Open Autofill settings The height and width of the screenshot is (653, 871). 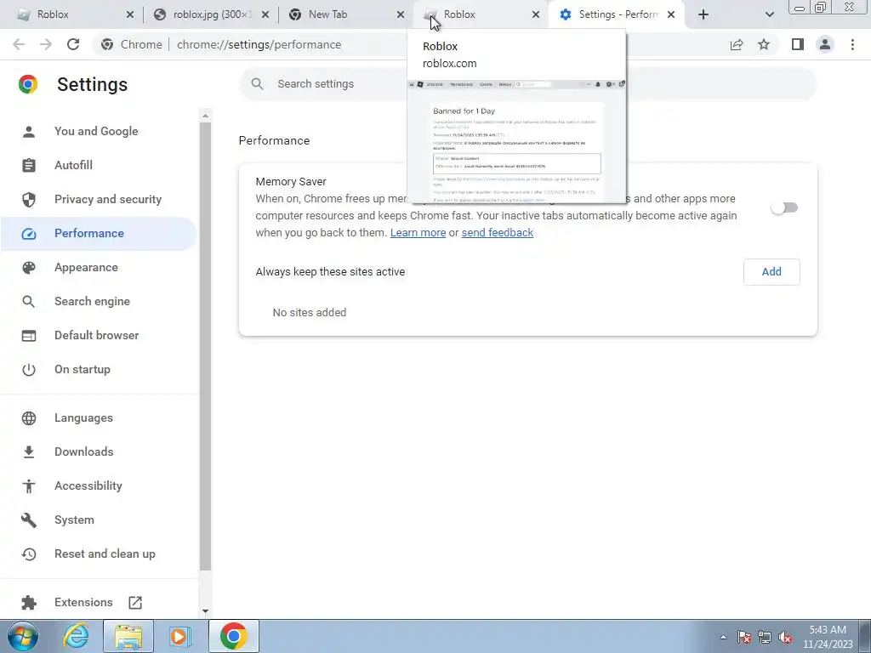99,165
